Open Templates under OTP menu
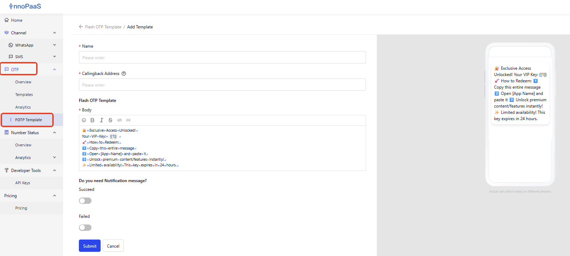Image resolution: width=570 pixels, height=256 pixels. click(x=24, y=95)
